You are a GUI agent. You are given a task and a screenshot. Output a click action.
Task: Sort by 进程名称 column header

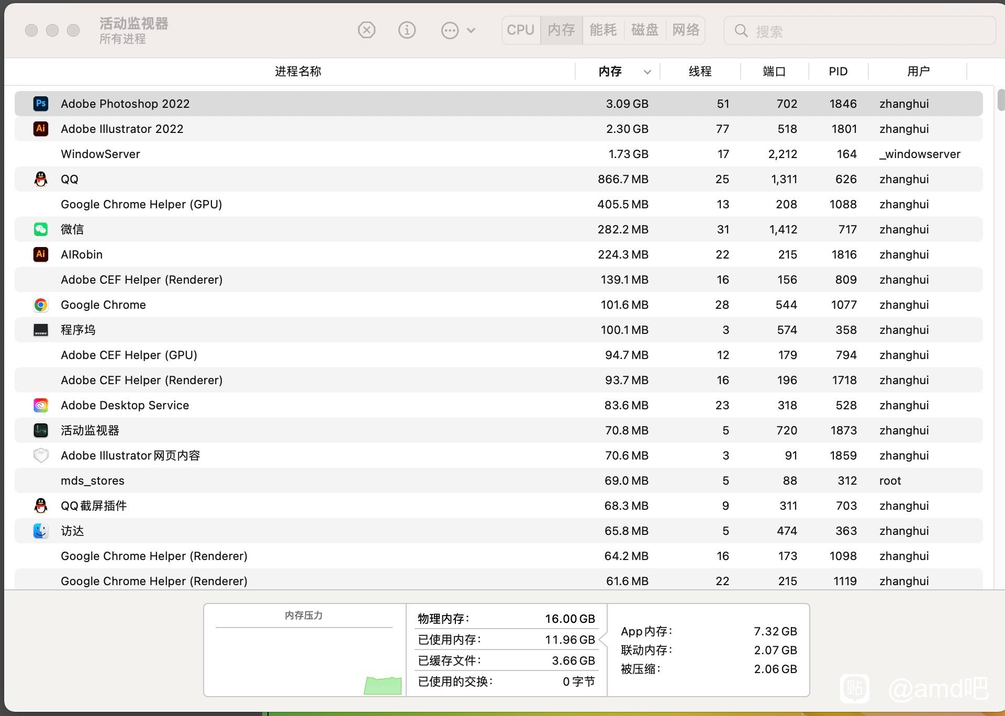pyautogui.click(x=298, y=71)
